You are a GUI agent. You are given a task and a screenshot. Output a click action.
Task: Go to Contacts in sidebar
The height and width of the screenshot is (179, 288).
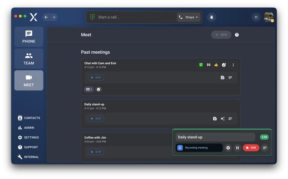click(29, 118)
